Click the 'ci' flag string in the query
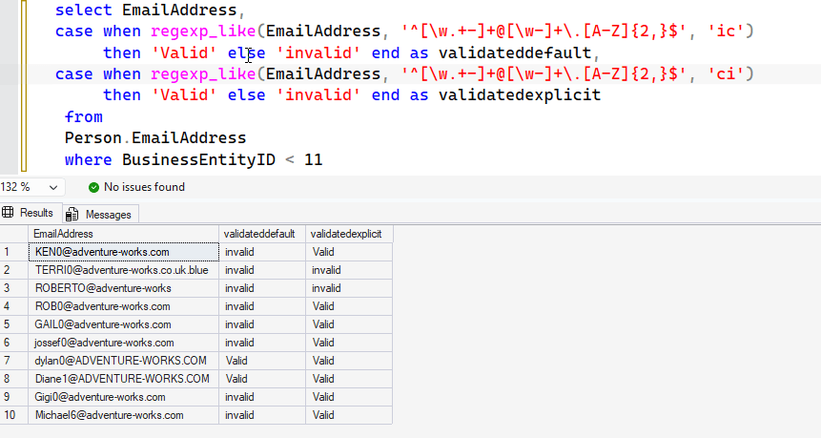The width and height of the screenshot is (821, 438). coord(726,73)
